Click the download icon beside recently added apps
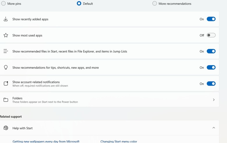 click(x=6, y=19)
